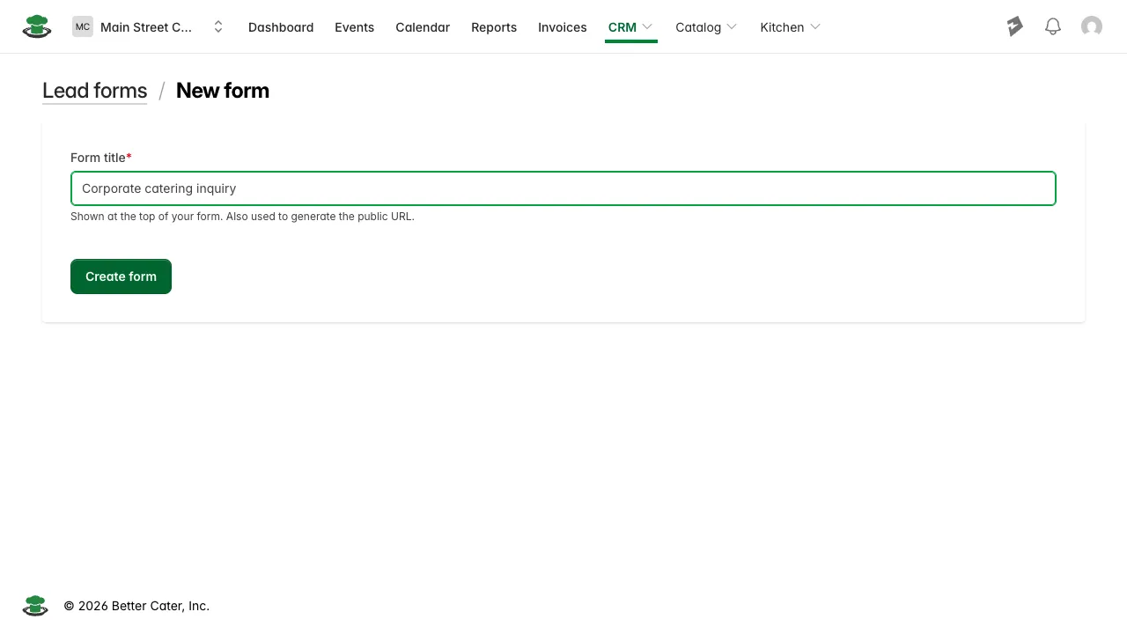Click the footer Better Cater logo
Image resolution: width=1127 pixels, height=634 pixels.
[x=35, y=606]
